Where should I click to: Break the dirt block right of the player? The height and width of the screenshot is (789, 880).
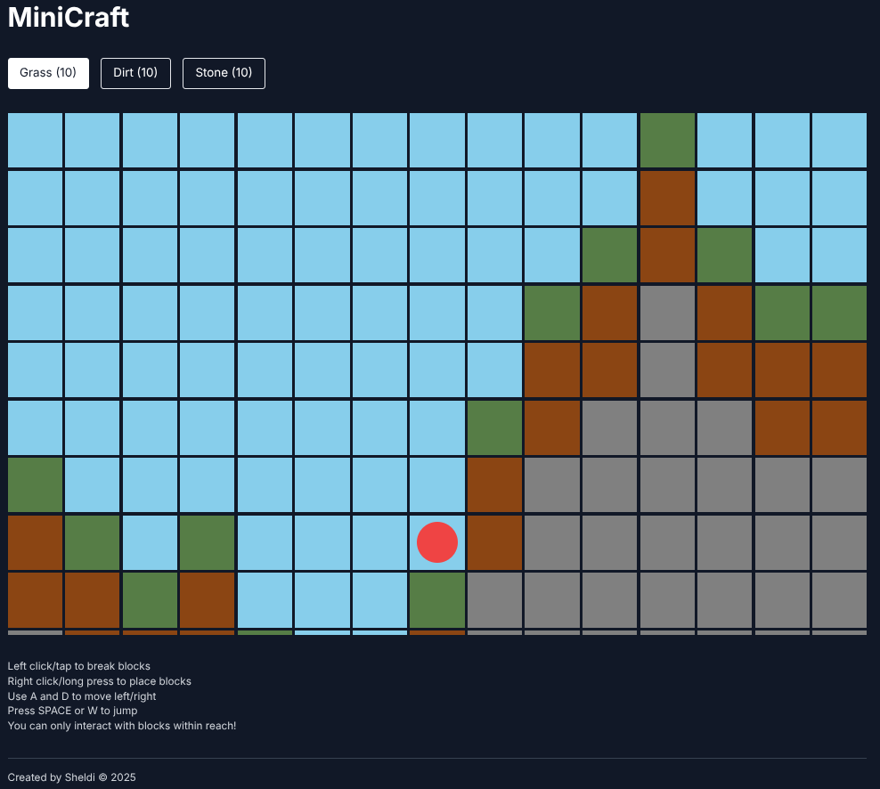tap(494, 541)
